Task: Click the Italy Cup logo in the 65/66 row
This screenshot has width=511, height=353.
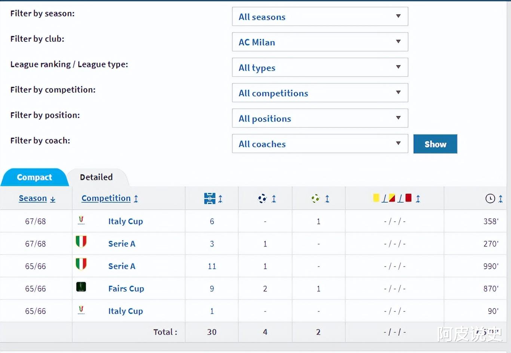Action: (81, 310)
